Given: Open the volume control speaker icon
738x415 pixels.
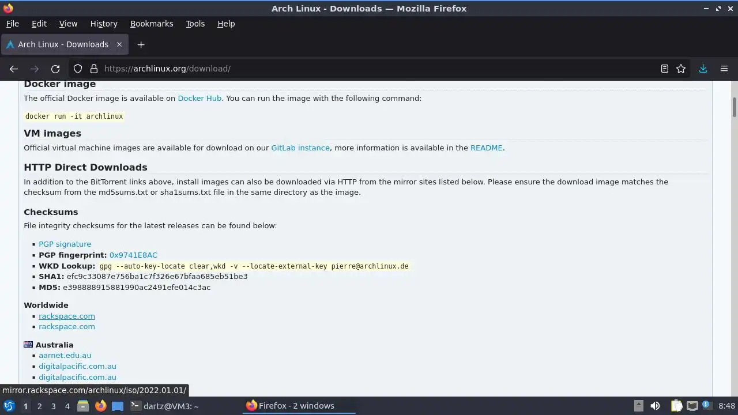Looking at the screenshot, I should click(x=655, y=406).
